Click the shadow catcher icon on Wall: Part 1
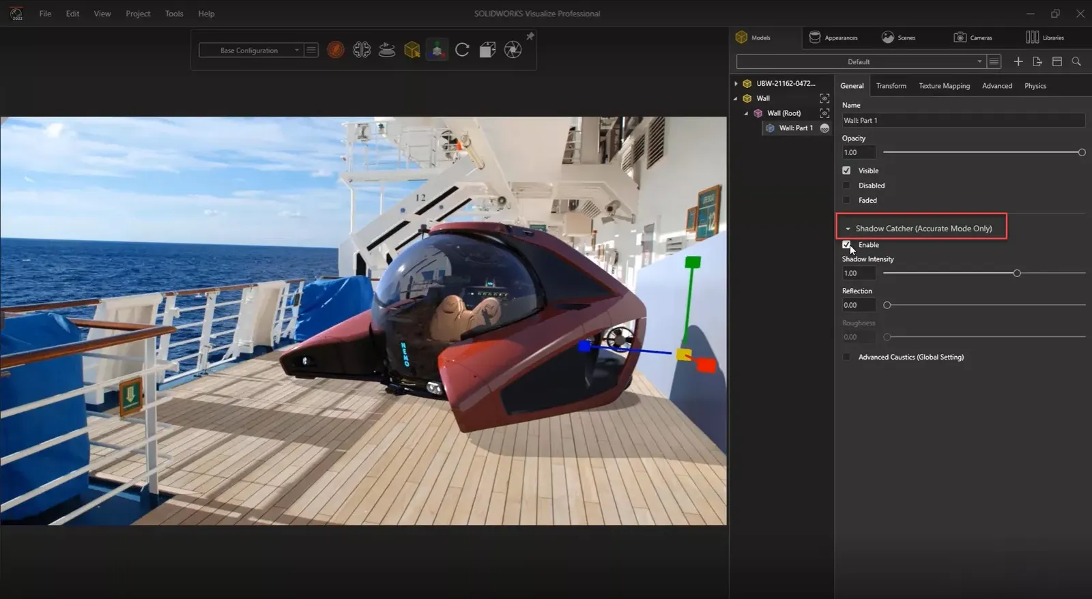 [824, 128]
